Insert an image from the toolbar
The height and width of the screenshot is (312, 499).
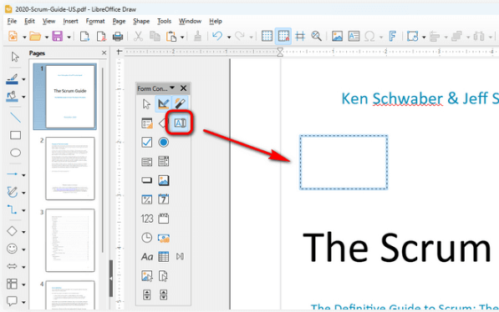(337, 36)
